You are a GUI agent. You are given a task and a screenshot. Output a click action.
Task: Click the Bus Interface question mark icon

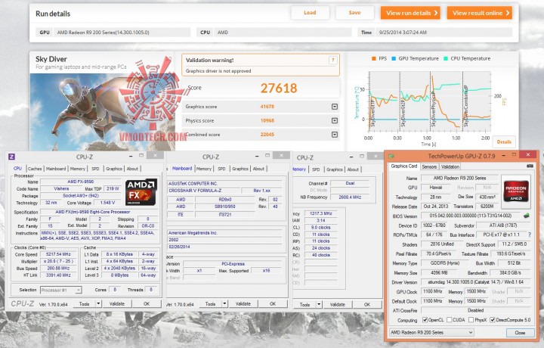point(530,235)
